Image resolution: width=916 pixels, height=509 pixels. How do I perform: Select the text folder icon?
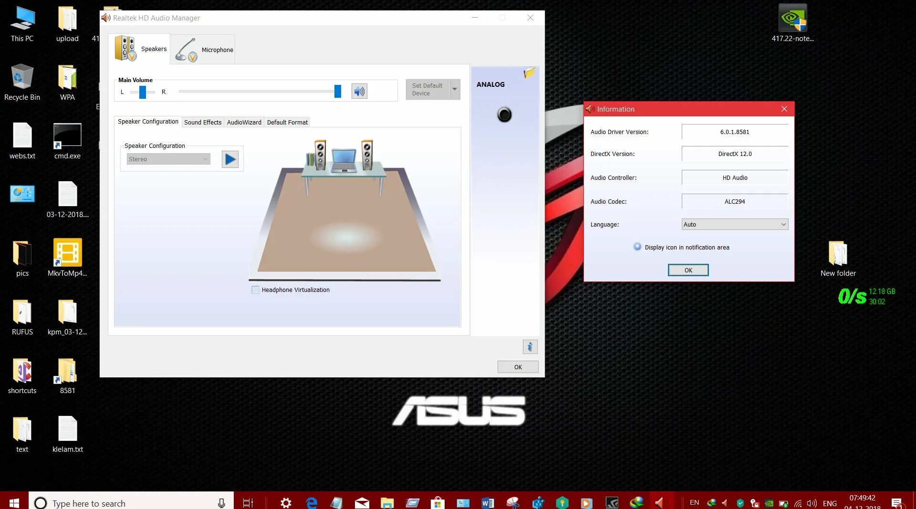point(22,435)
